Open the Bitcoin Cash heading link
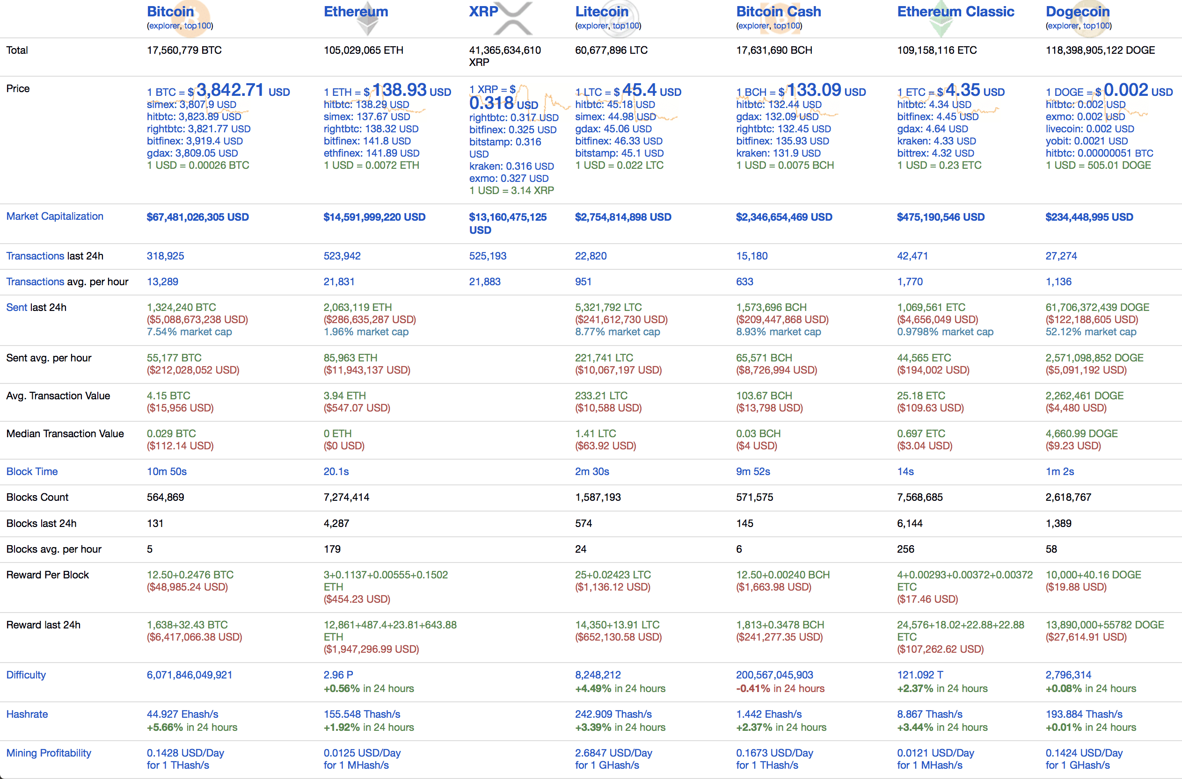The image size is (1182, 779). 778,11
